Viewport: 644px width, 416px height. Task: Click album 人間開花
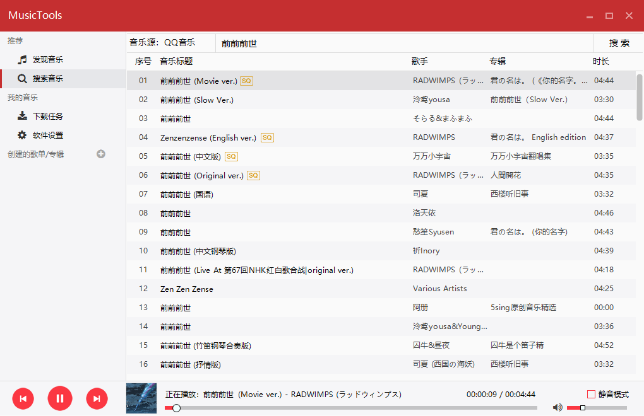tap(506, 175)
